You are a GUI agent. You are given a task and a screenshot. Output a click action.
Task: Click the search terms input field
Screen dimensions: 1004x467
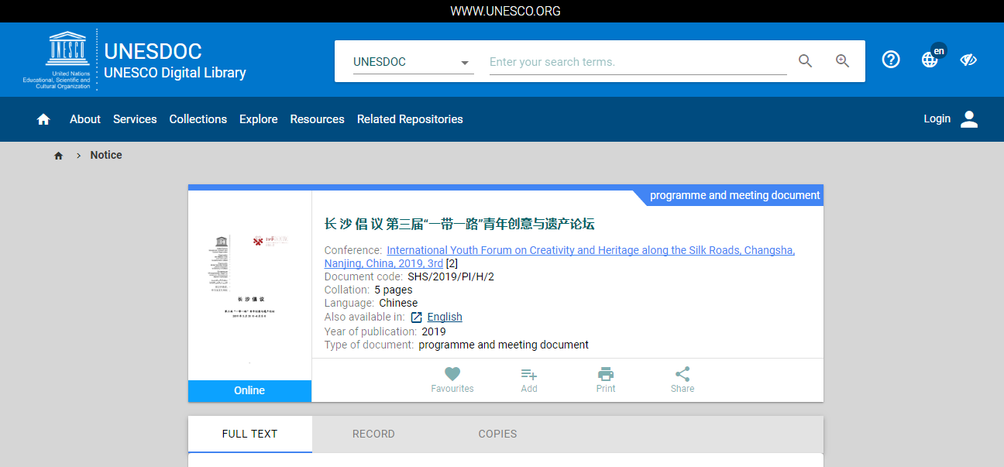(x=638, y=62)
